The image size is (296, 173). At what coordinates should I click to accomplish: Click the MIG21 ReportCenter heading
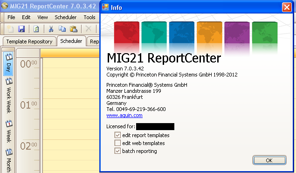164,58
